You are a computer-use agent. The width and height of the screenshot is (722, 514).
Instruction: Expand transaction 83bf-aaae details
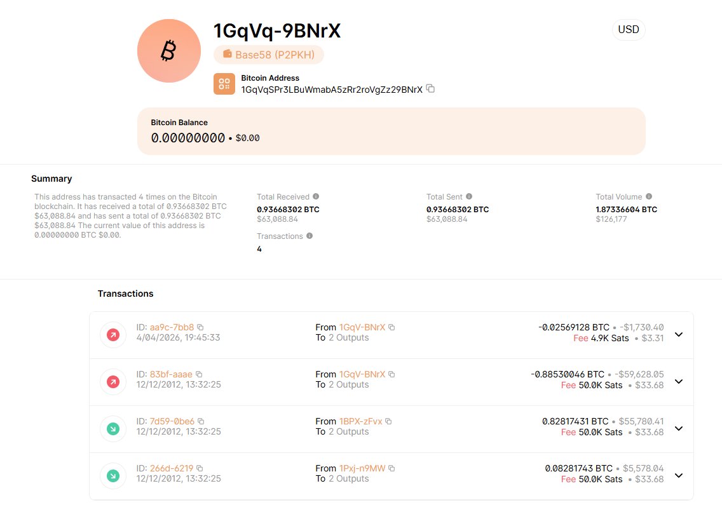click(x=678, y=381)
